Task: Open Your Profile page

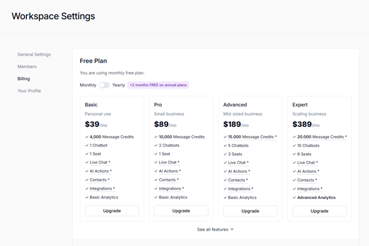Action: [29, 91]
